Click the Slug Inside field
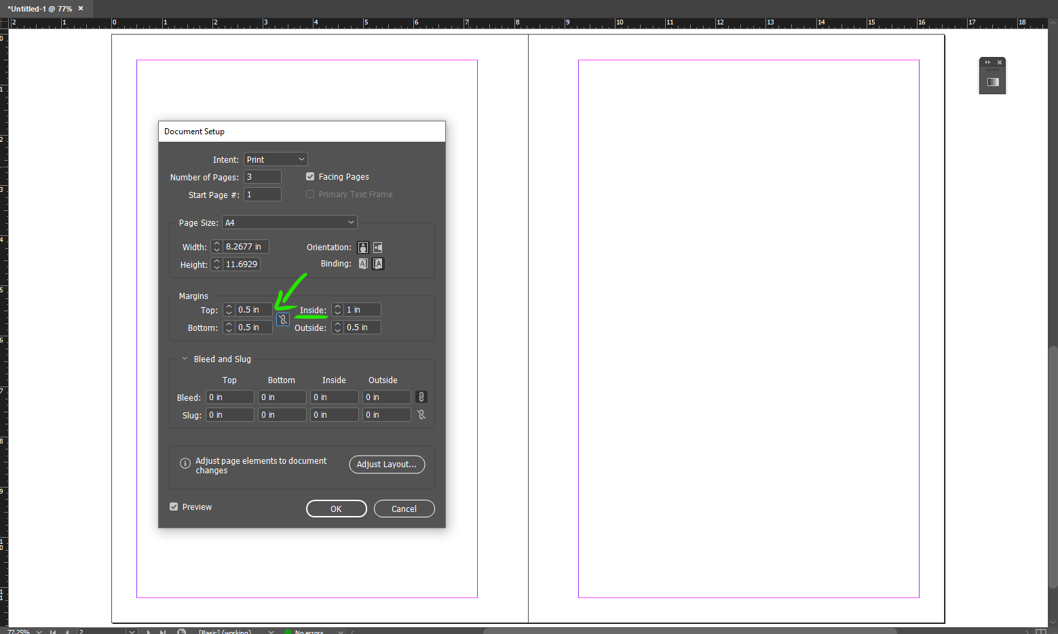 [335, 415]
